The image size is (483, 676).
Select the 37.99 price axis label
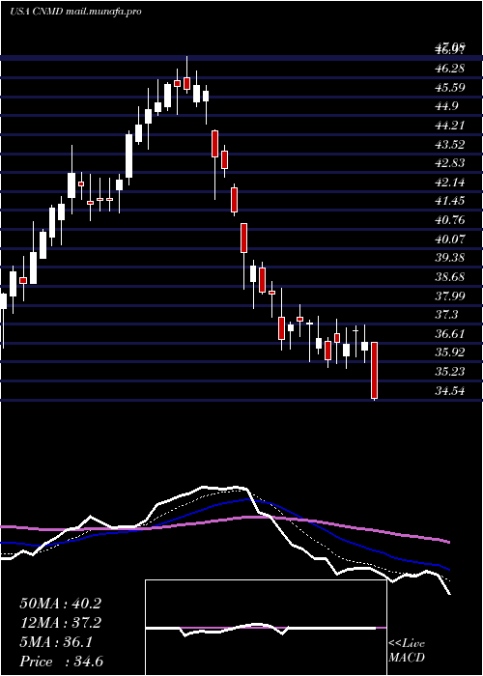point(449,296)
